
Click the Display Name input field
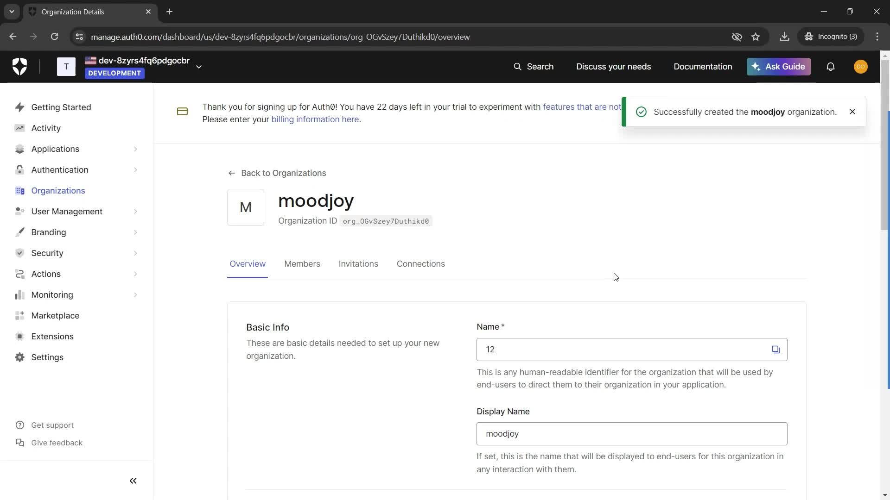pyautogui.click(x=632, y=434)
